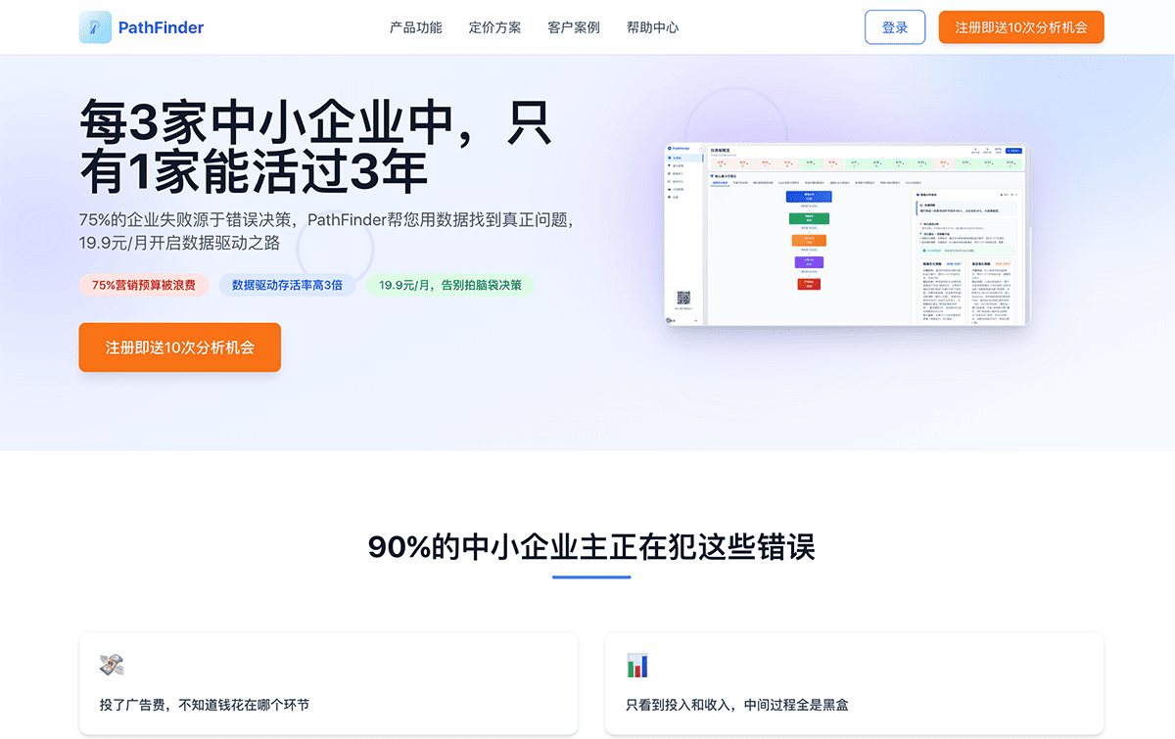The height and width of the screenshot is (739, 1175).
Task: Select text 投了广告费,不知道钱花在哪个环节
Action: 205,705
